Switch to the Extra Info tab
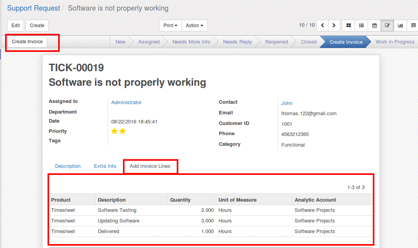This screenshot has width=418, height=248. 105,166
